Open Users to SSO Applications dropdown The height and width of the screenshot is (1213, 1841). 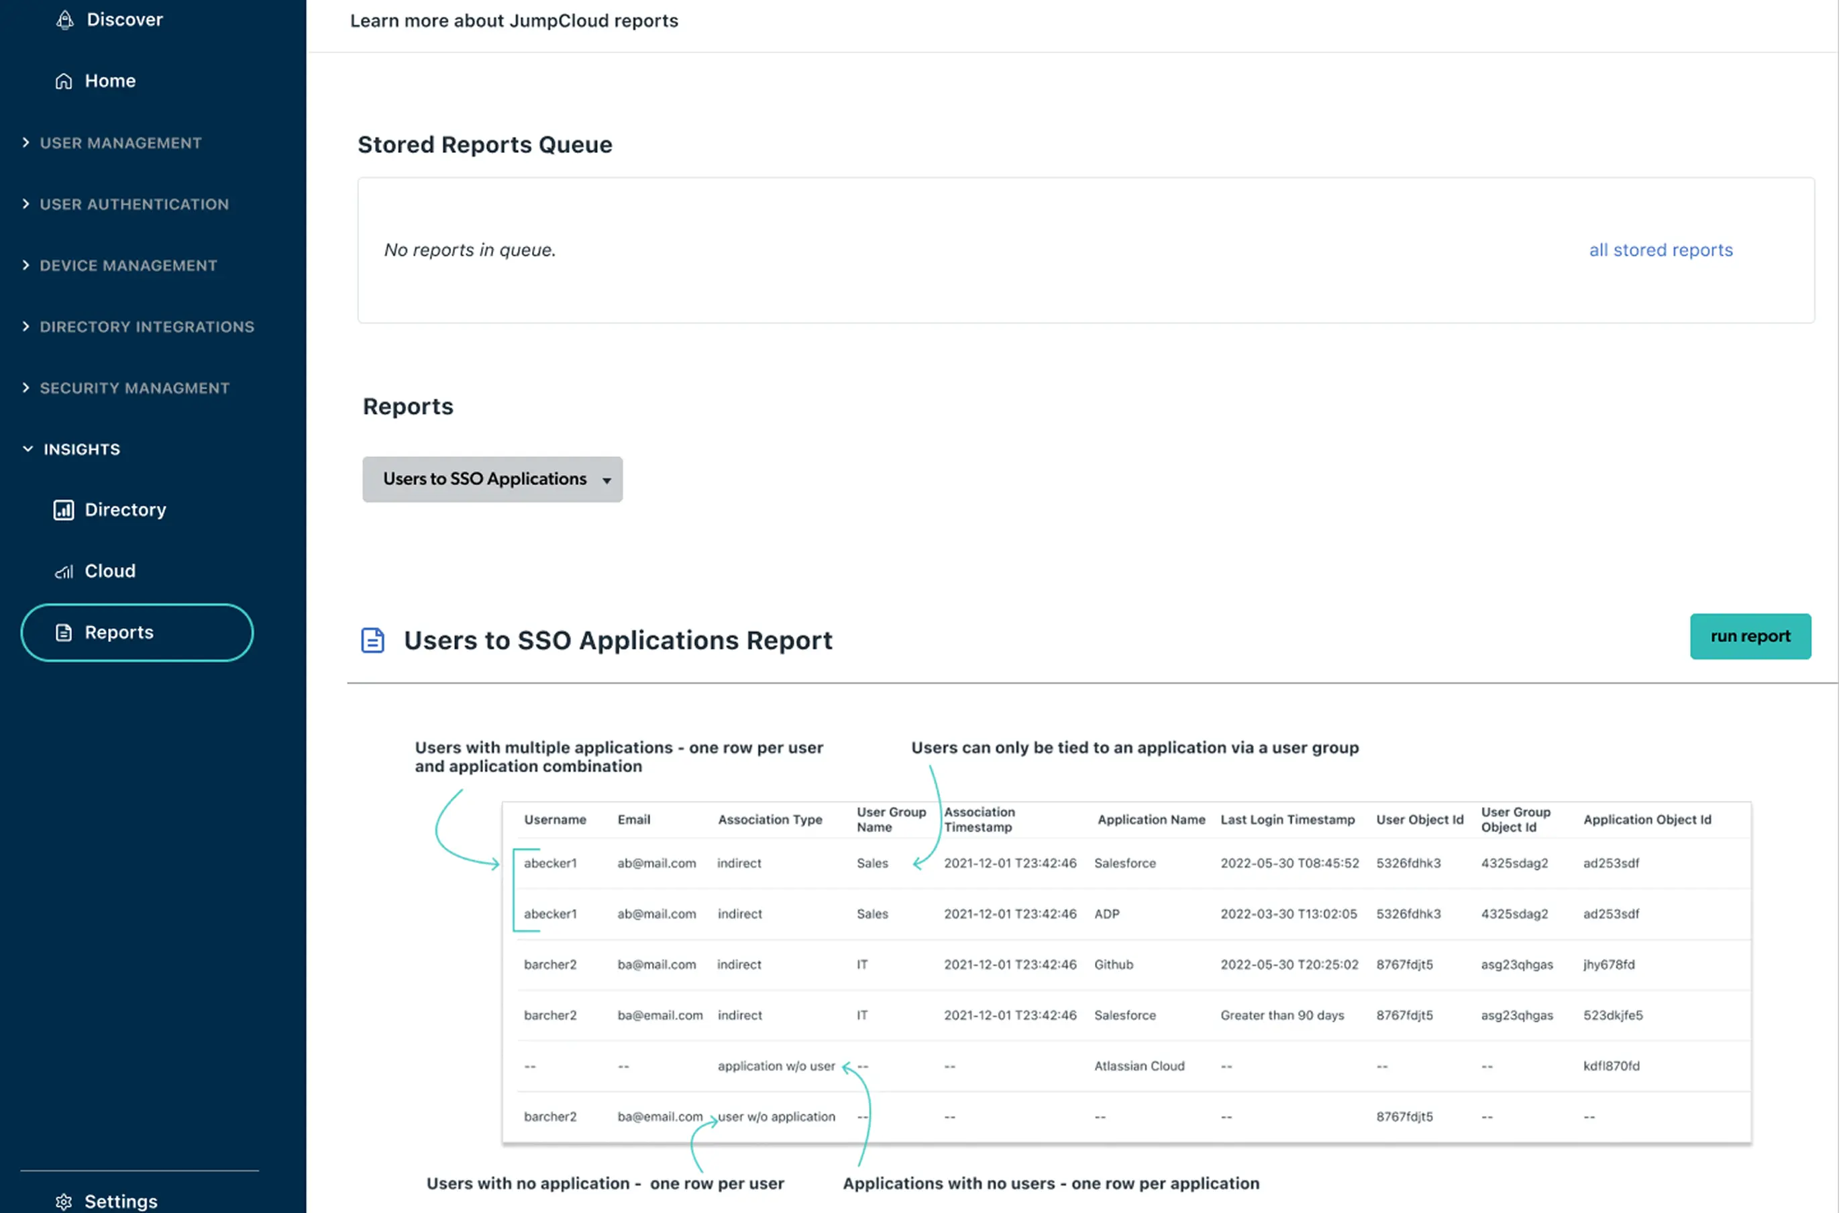(492, 480)
